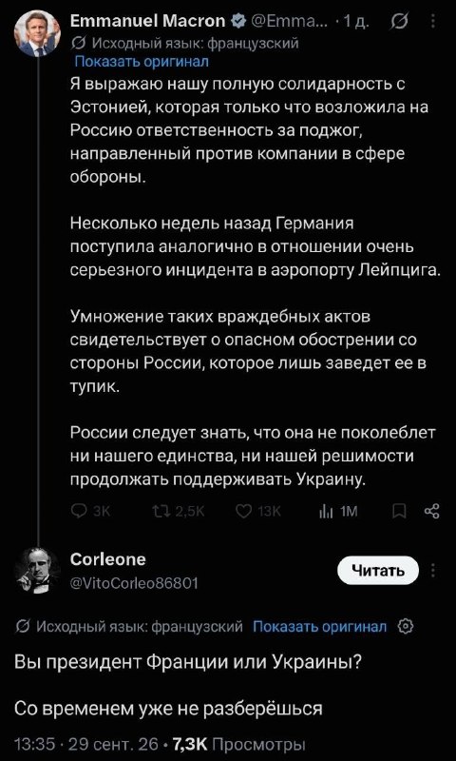Tap the retweet icon with 2,5K
Viewport: 456px width, 761px height.
pos(161,511)
